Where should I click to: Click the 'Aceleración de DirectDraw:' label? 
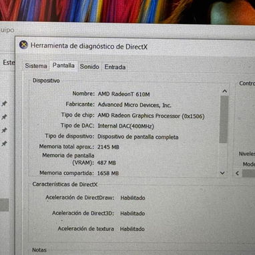(80, 198)
